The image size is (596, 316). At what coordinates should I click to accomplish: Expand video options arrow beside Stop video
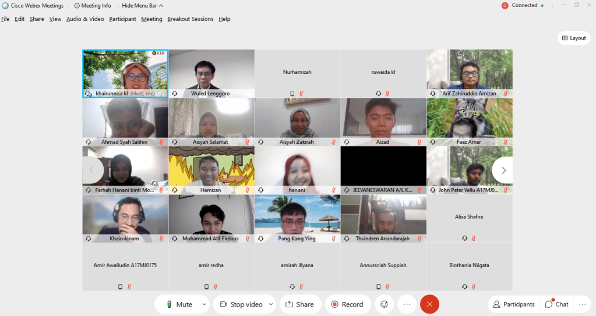271,304
